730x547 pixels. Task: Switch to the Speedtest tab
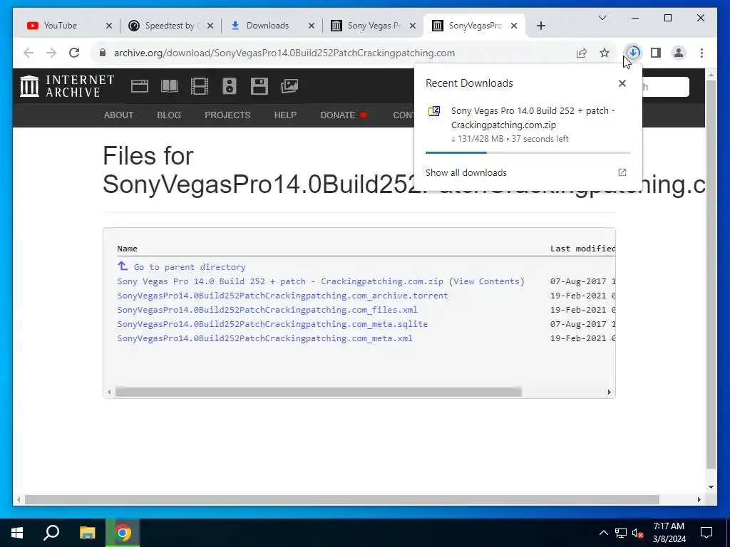168,26
